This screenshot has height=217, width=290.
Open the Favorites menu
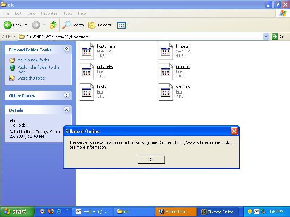click(49, 13)
